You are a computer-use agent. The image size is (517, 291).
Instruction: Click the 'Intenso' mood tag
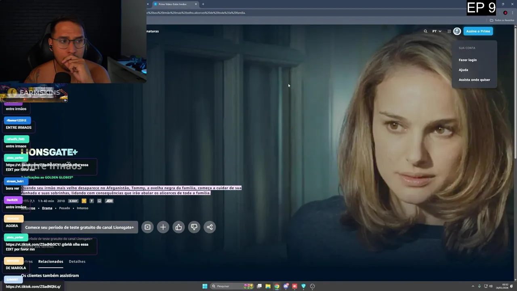(82, 208)
